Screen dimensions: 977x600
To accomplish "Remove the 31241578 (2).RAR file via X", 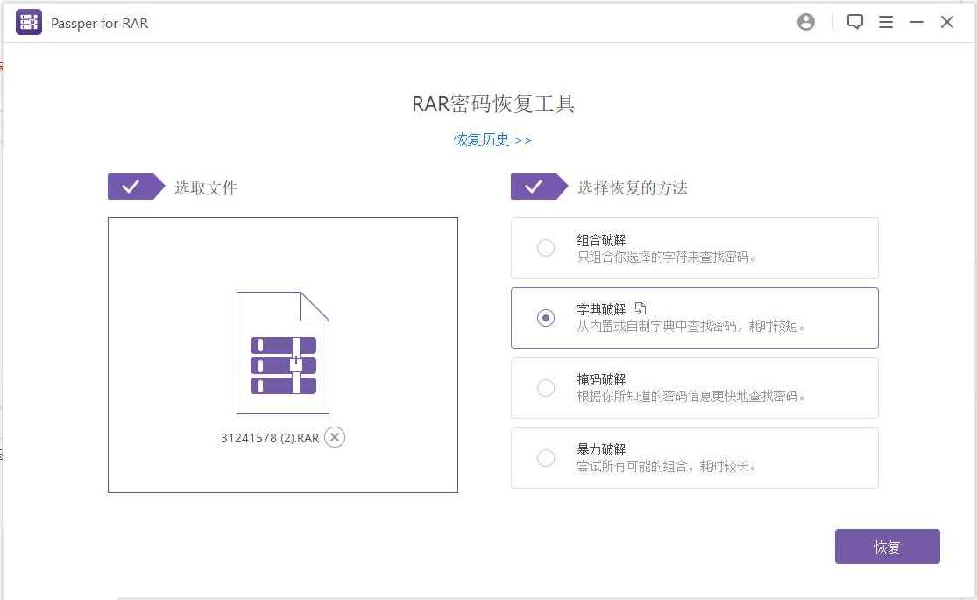I will pos(334,437).
